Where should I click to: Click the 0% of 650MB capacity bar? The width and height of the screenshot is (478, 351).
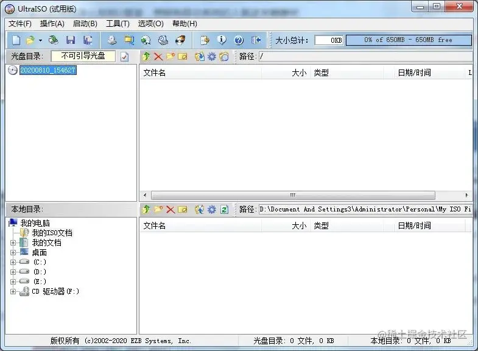[409, 40]
